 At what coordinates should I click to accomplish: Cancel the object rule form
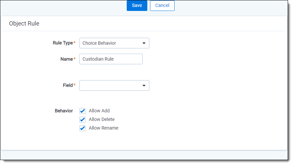click(162, 6)
